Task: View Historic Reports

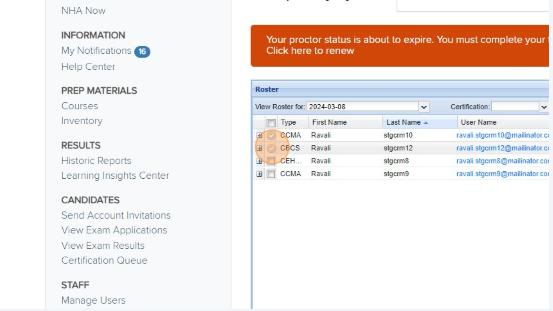Action: 97,161
